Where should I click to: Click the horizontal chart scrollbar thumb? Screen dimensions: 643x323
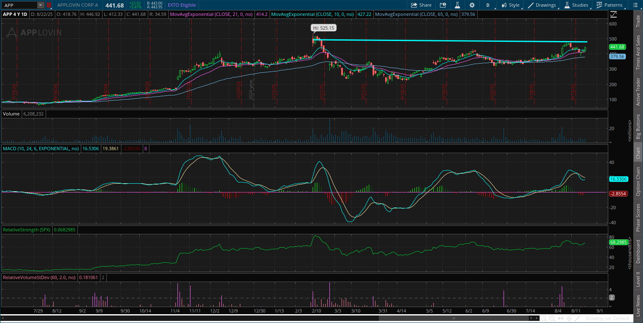pos(454,319)
